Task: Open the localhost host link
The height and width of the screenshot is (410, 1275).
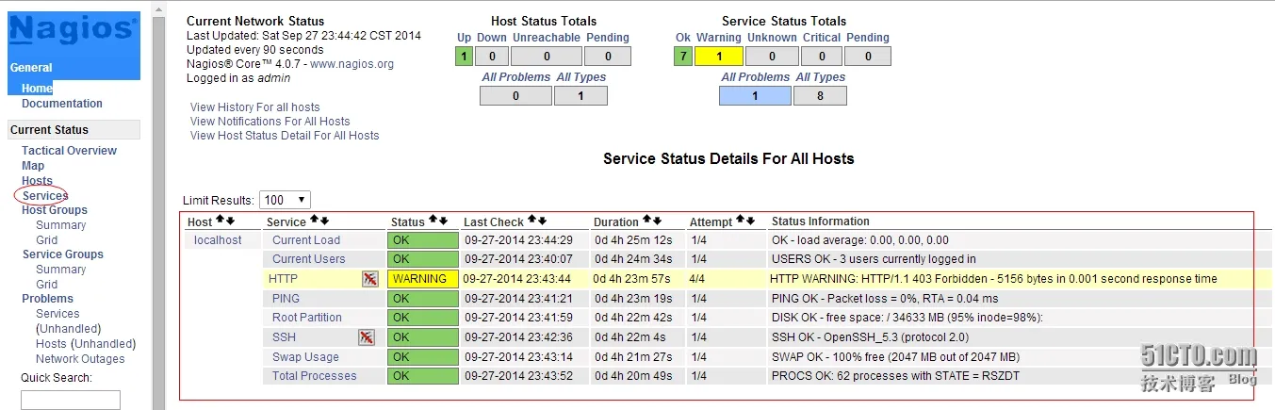Action: click(218, 240)
